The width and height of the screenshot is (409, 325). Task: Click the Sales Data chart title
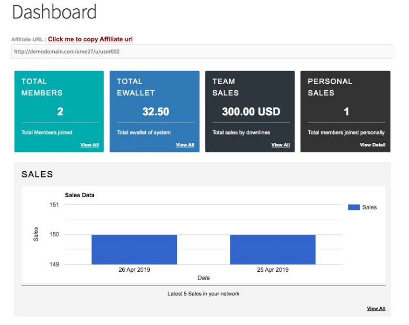click(x=79, y=195)
